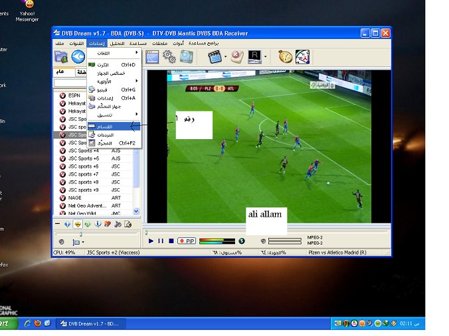
Task: Click 'CPU: 49%' status bar entry
Action: (x=64, y=252)
